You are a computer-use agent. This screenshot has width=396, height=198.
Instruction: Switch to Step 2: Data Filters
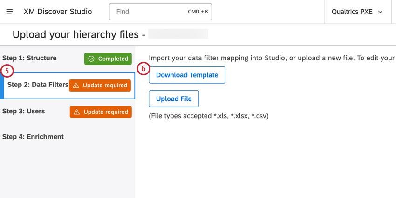[38, 85]
